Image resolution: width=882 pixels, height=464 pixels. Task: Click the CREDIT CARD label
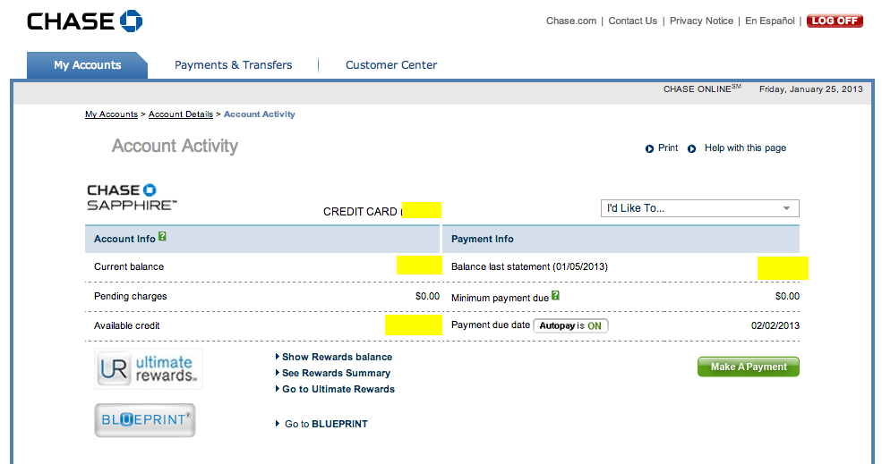tap(360, 212)
